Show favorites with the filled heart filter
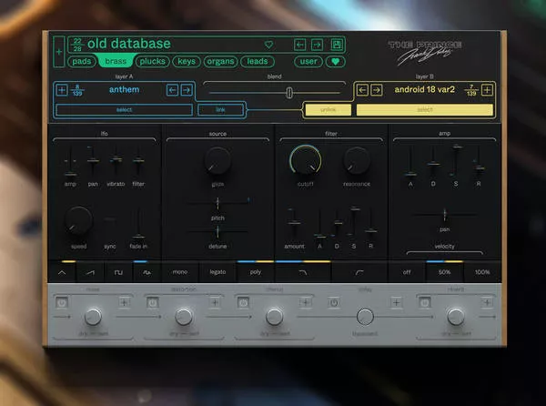The height and width of the screenshot is (406, 546). [337, 62]
